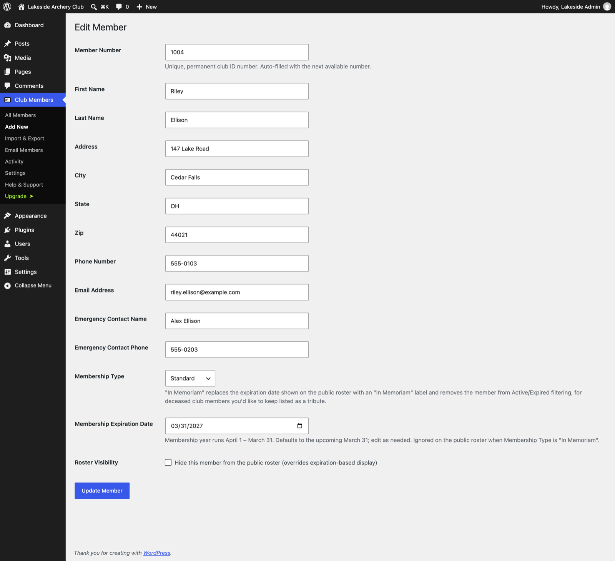Check Hide this member from public roster
615x561 pixels.
168,462
